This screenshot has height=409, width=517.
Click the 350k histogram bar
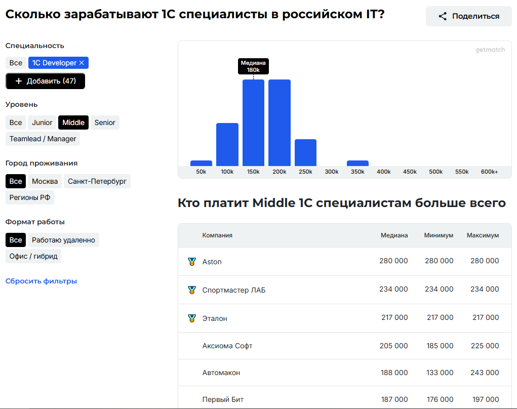click(357, 163)
